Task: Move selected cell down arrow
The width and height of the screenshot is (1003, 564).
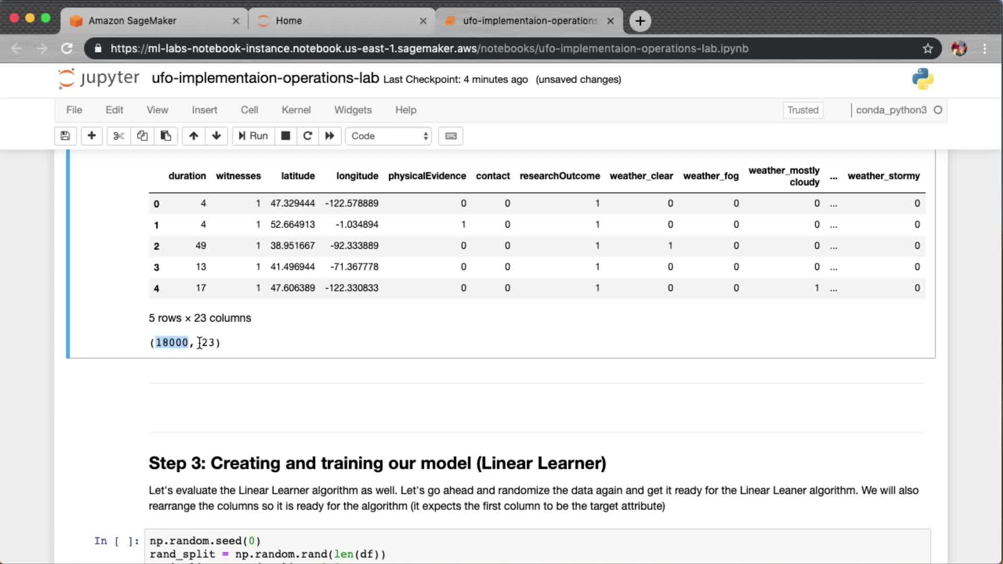Action: [216, 136]
